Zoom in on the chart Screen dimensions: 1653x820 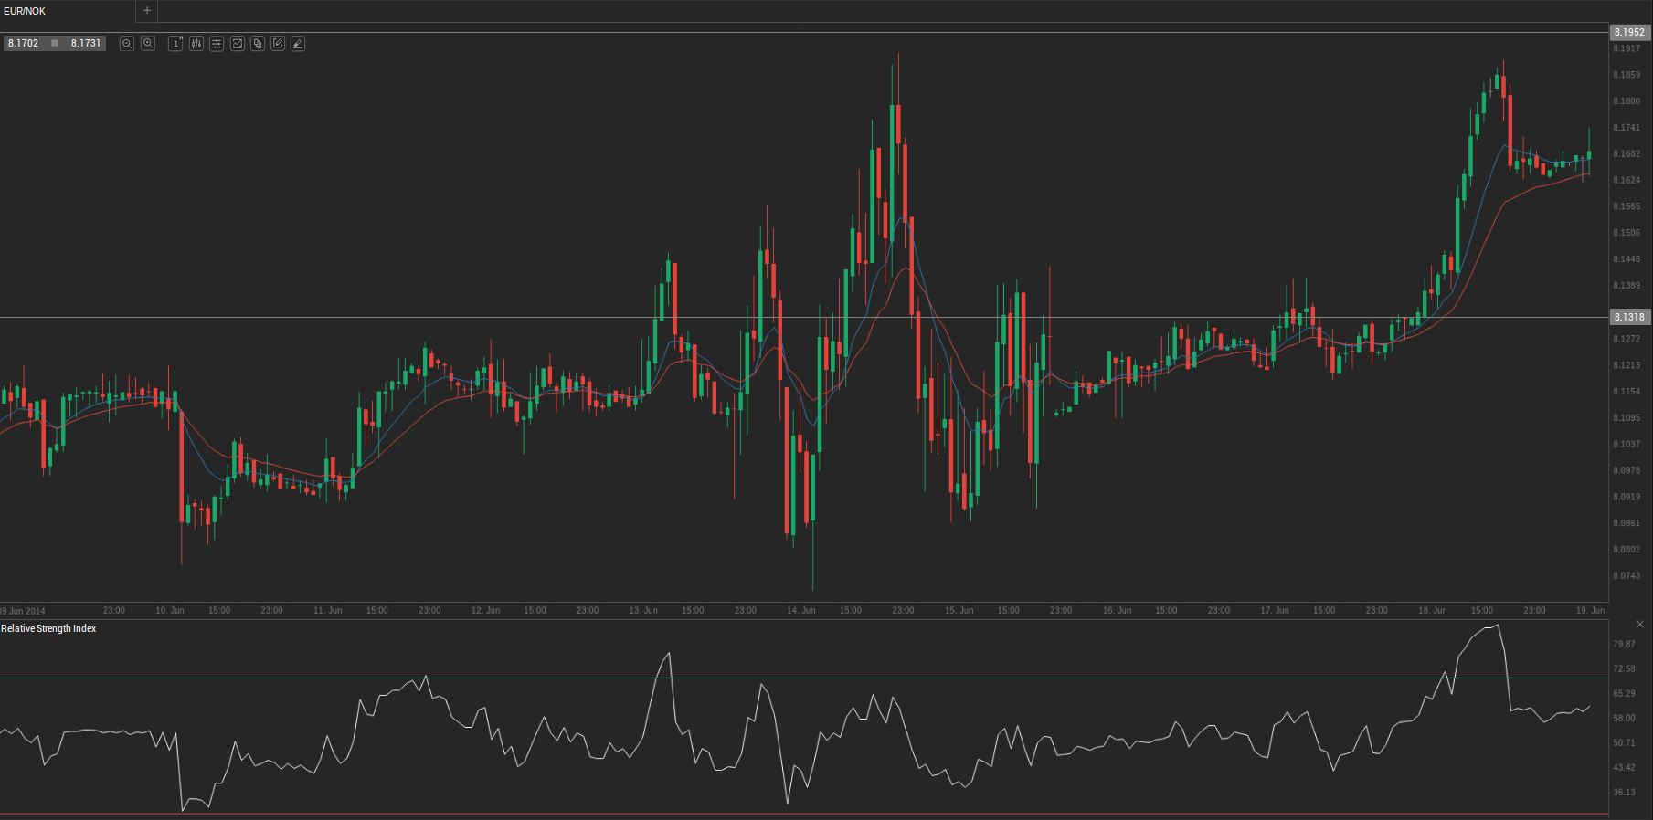tap(148, 44)
